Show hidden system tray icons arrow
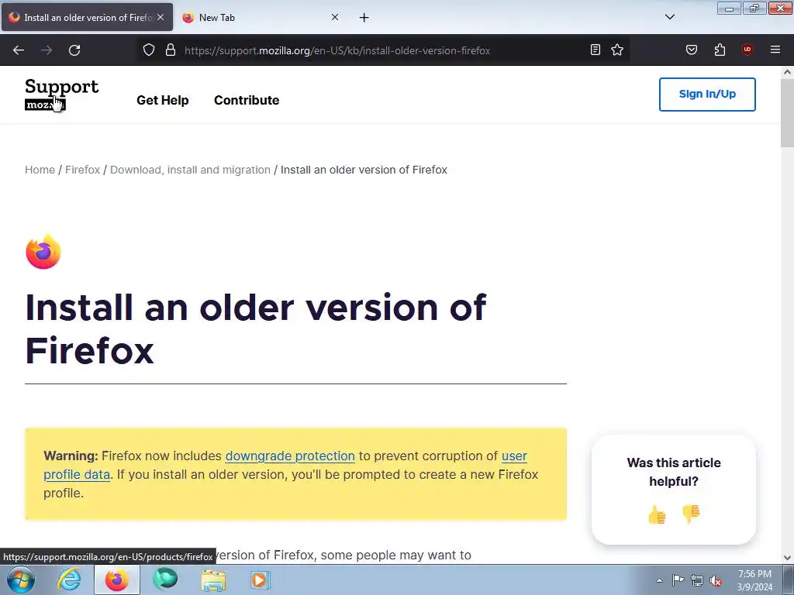The height and width of the screenshot is (595, 794). coord(659,580)
